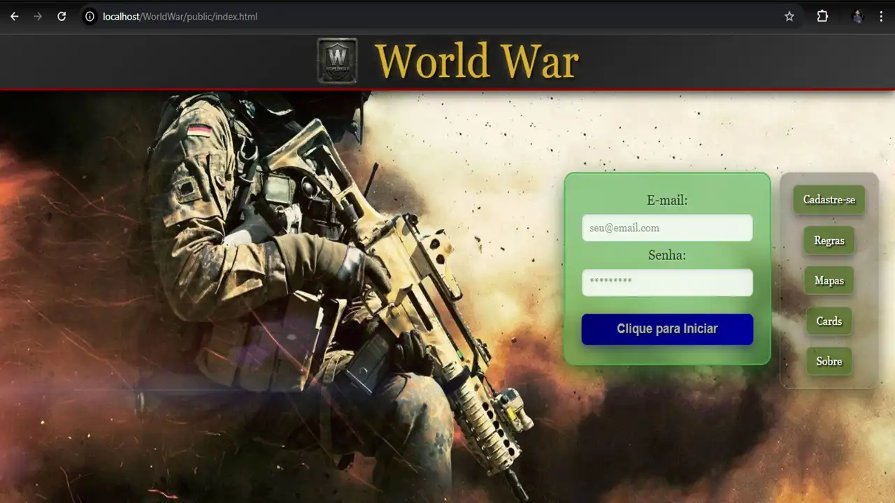
Task: Open the Extensions puzzle icon
Action: (822, 16)
